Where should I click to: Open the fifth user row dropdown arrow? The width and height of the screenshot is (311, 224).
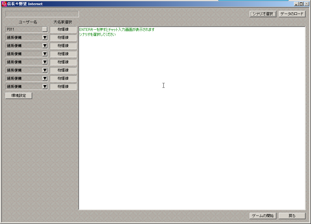(45, 62)
